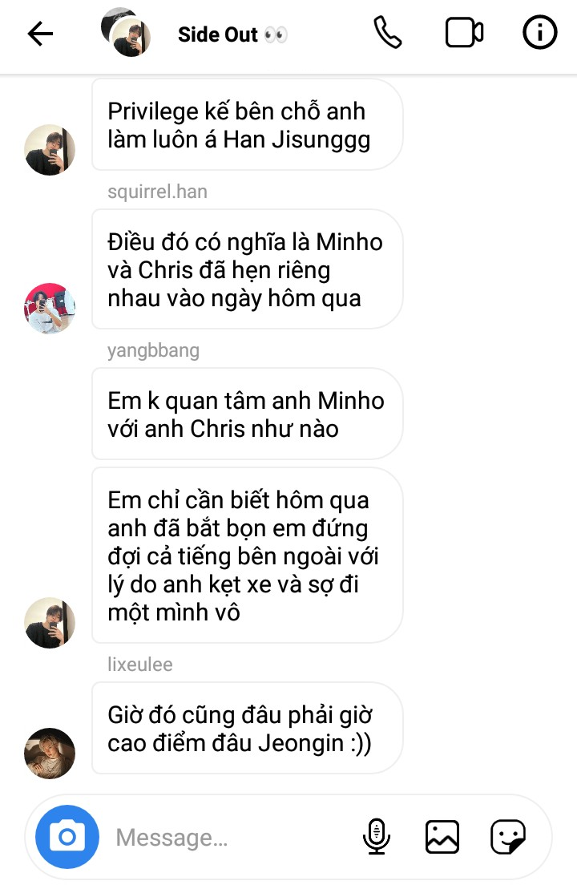Focus the Message input field
577x885 pixels.
[232, 837]
